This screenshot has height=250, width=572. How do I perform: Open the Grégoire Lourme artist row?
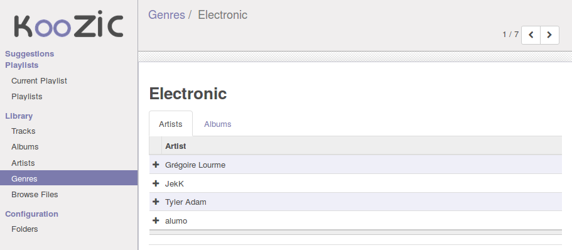pos(355,165)
